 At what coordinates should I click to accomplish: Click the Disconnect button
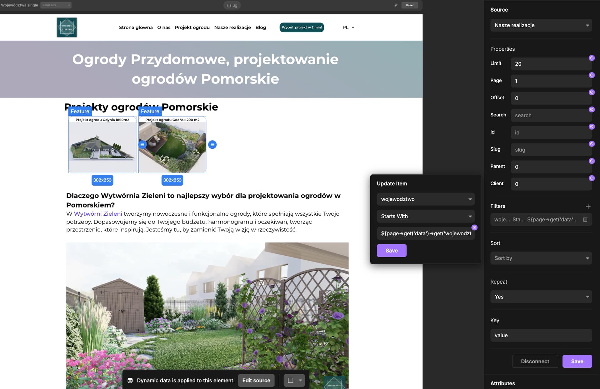pos(535,361)
